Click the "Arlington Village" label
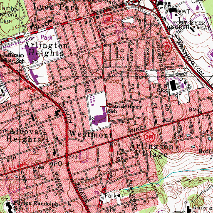 point(151,151)
